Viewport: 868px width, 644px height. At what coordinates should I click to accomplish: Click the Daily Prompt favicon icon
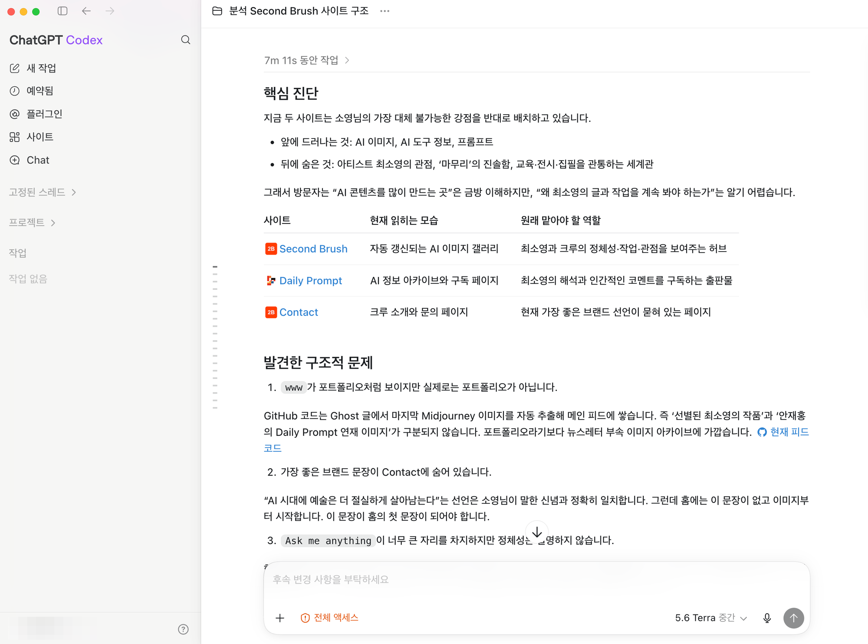coord(271,281)
